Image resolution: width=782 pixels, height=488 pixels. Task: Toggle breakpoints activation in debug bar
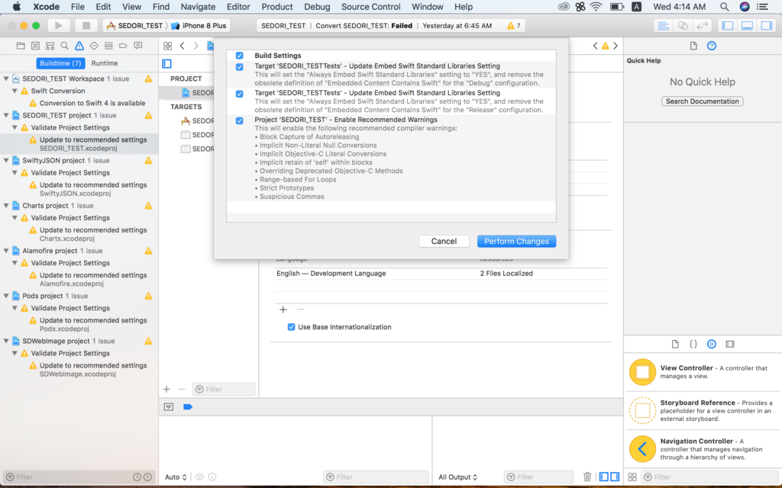coord(188,407)
